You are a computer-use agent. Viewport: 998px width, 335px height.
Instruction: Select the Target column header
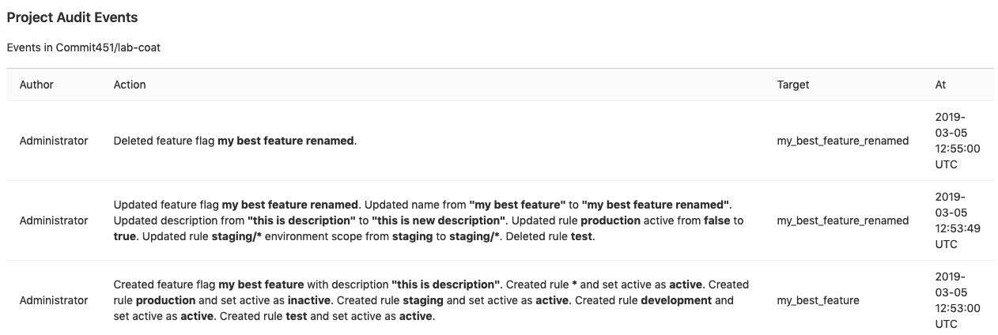(792, 85)
